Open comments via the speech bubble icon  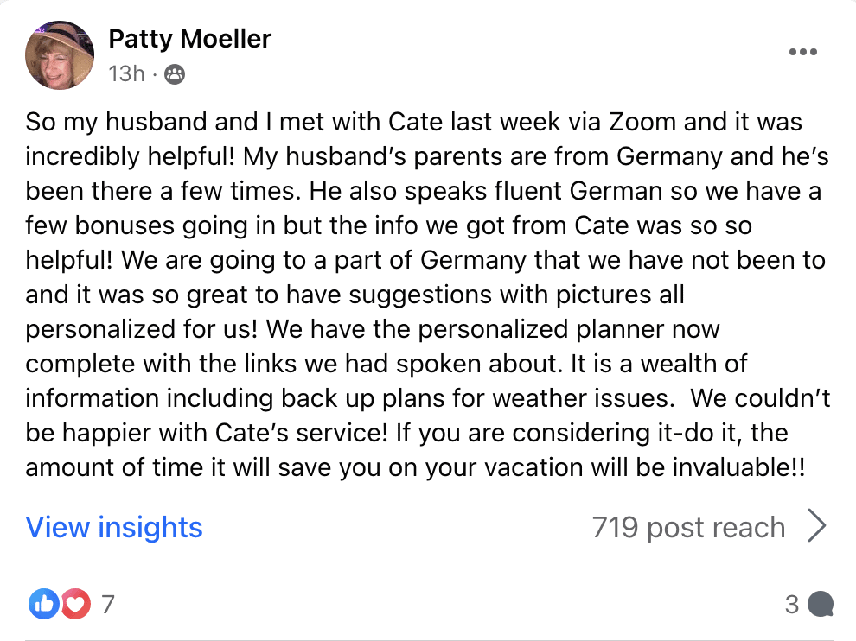[x=820, y=605]
